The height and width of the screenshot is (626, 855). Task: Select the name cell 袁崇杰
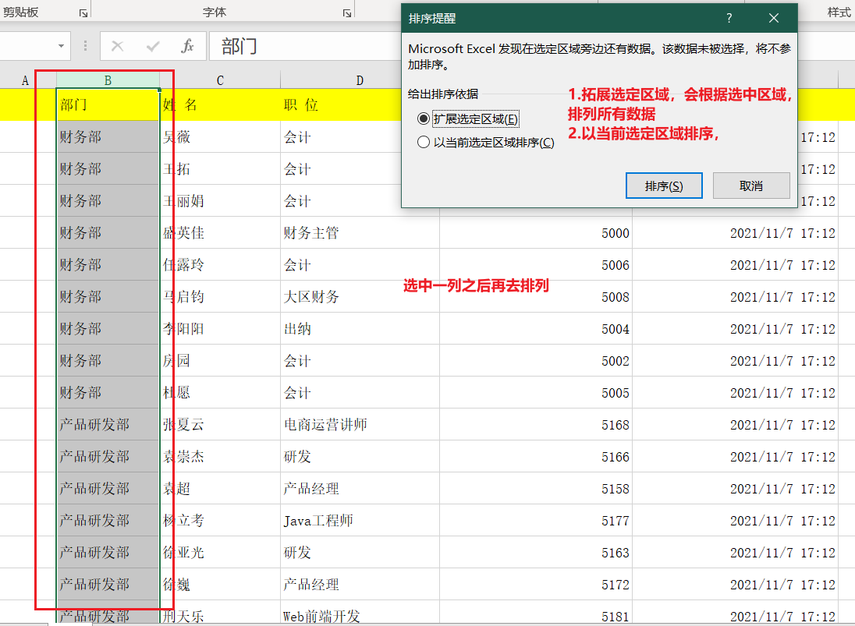tap(220, 457)
